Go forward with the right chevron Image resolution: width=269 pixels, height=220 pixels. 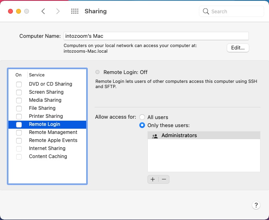[x=58, y=11]
